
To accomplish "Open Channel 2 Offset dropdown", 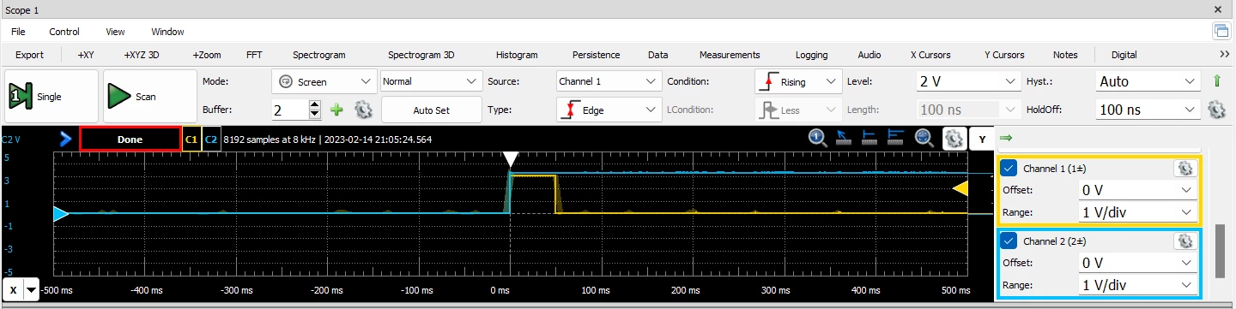I will [x=1137, y=263].
